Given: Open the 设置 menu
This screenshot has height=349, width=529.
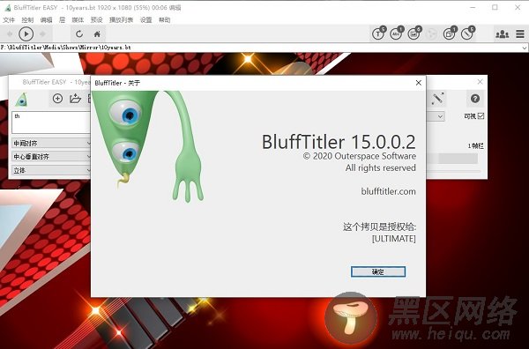Looking at the screenshot, I should [145, 20].
